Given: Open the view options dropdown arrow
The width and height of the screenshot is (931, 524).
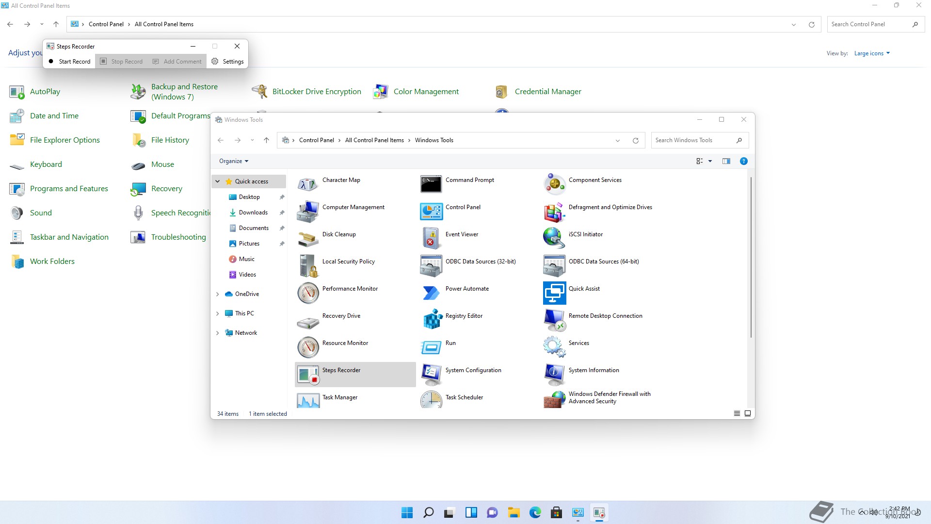Looking at the screenshot, I should pos(710,161).
